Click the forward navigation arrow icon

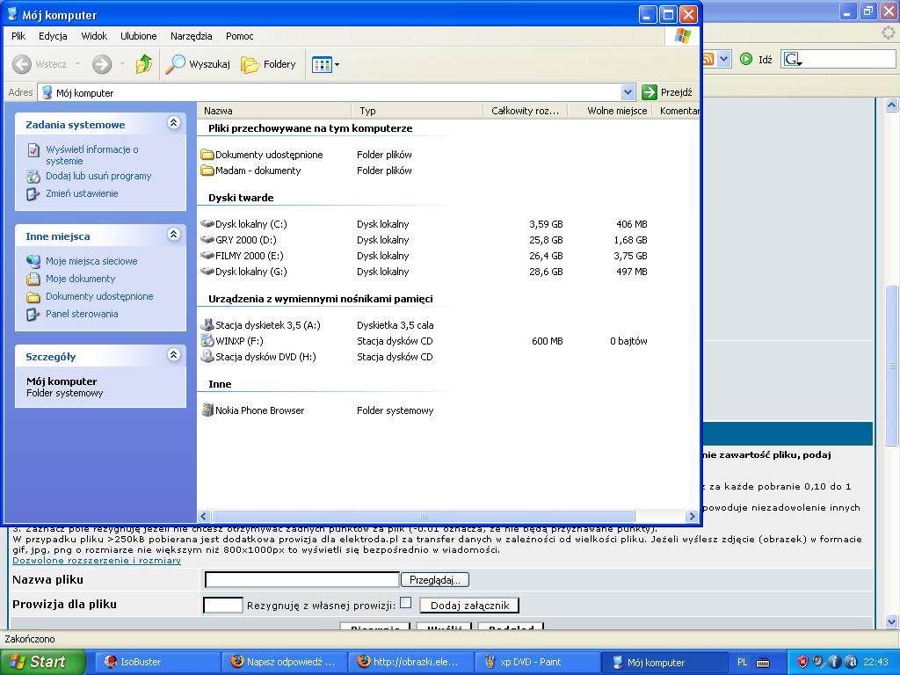(x=102, y=63)
